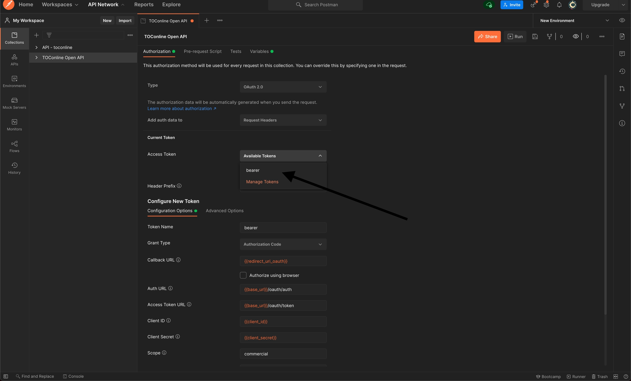Click the Scope input field
The width and height of the screenshot is (631, 381).
tap(283, 354)
